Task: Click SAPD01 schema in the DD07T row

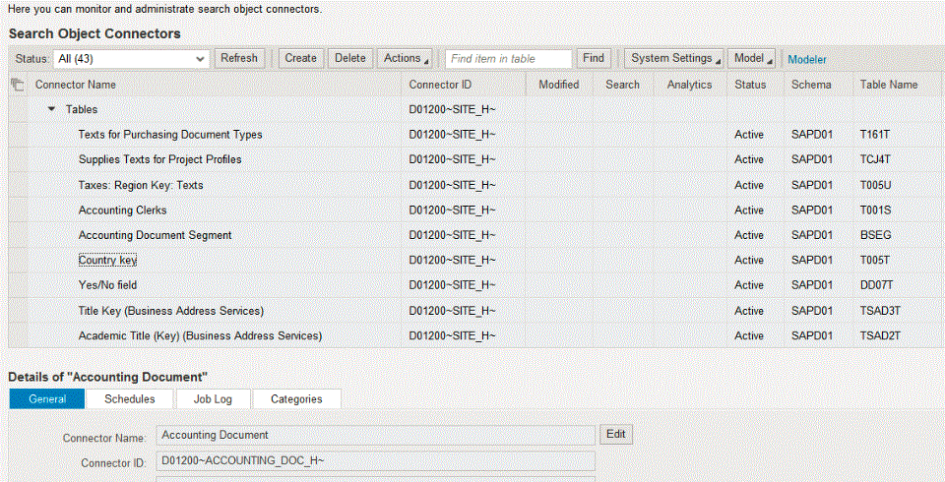Action: 812,285
